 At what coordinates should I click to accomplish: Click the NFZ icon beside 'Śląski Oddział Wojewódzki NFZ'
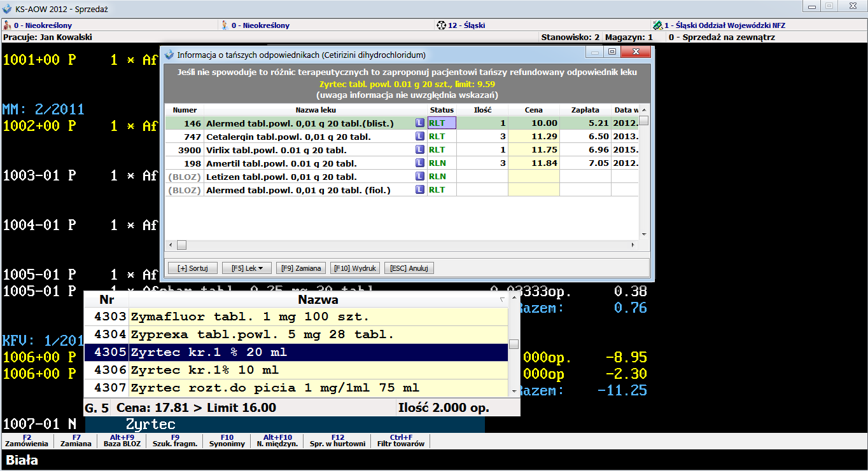657,25
